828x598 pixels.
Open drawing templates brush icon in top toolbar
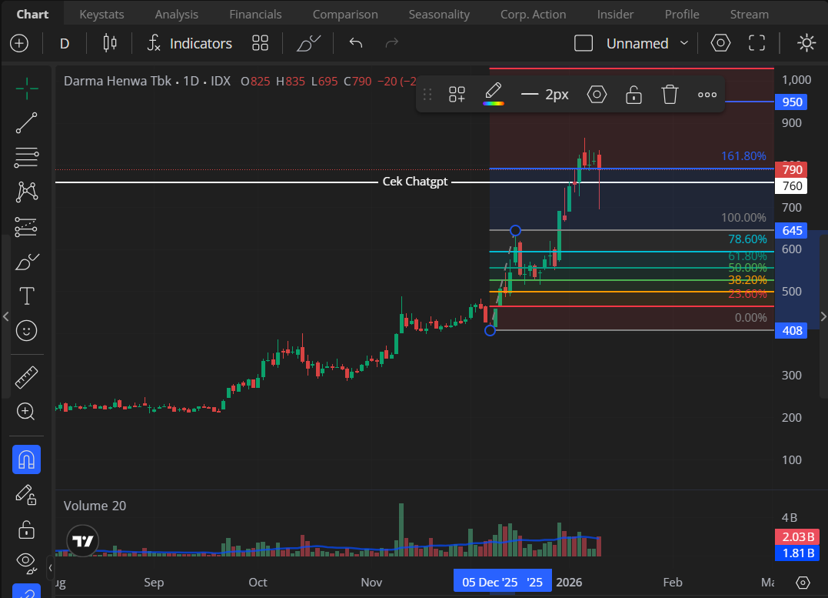coord(308,43)
